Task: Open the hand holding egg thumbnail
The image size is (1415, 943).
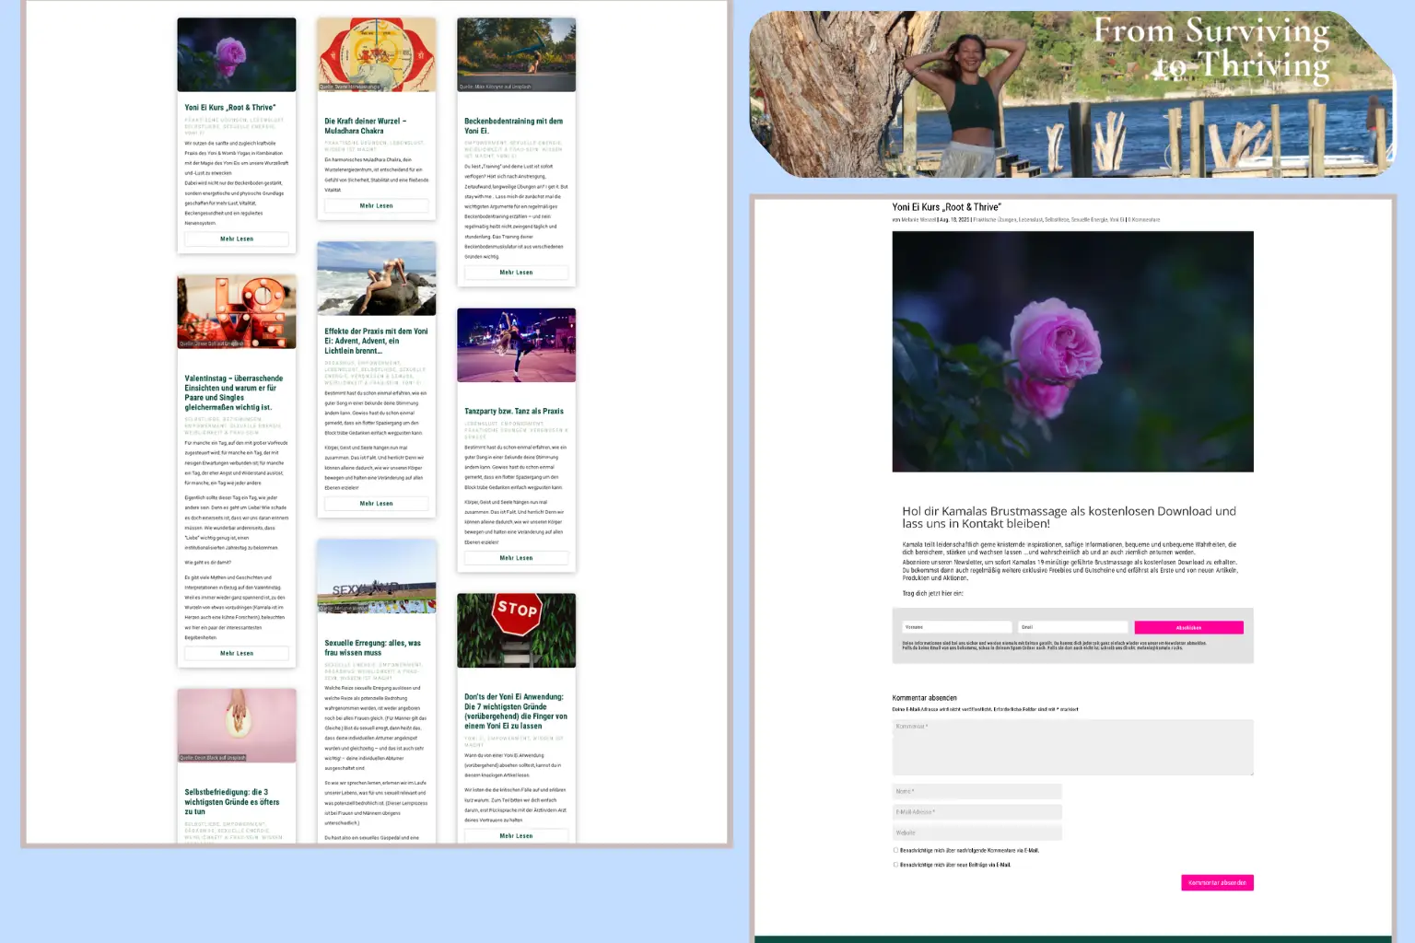Action: point(237,726)
